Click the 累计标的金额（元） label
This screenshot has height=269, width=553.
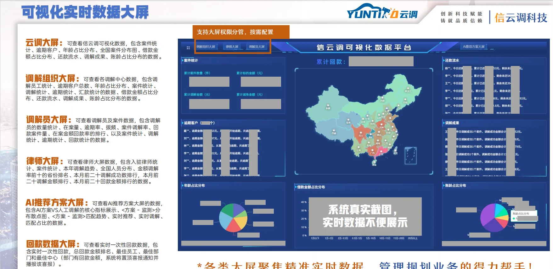pos(250,73)
